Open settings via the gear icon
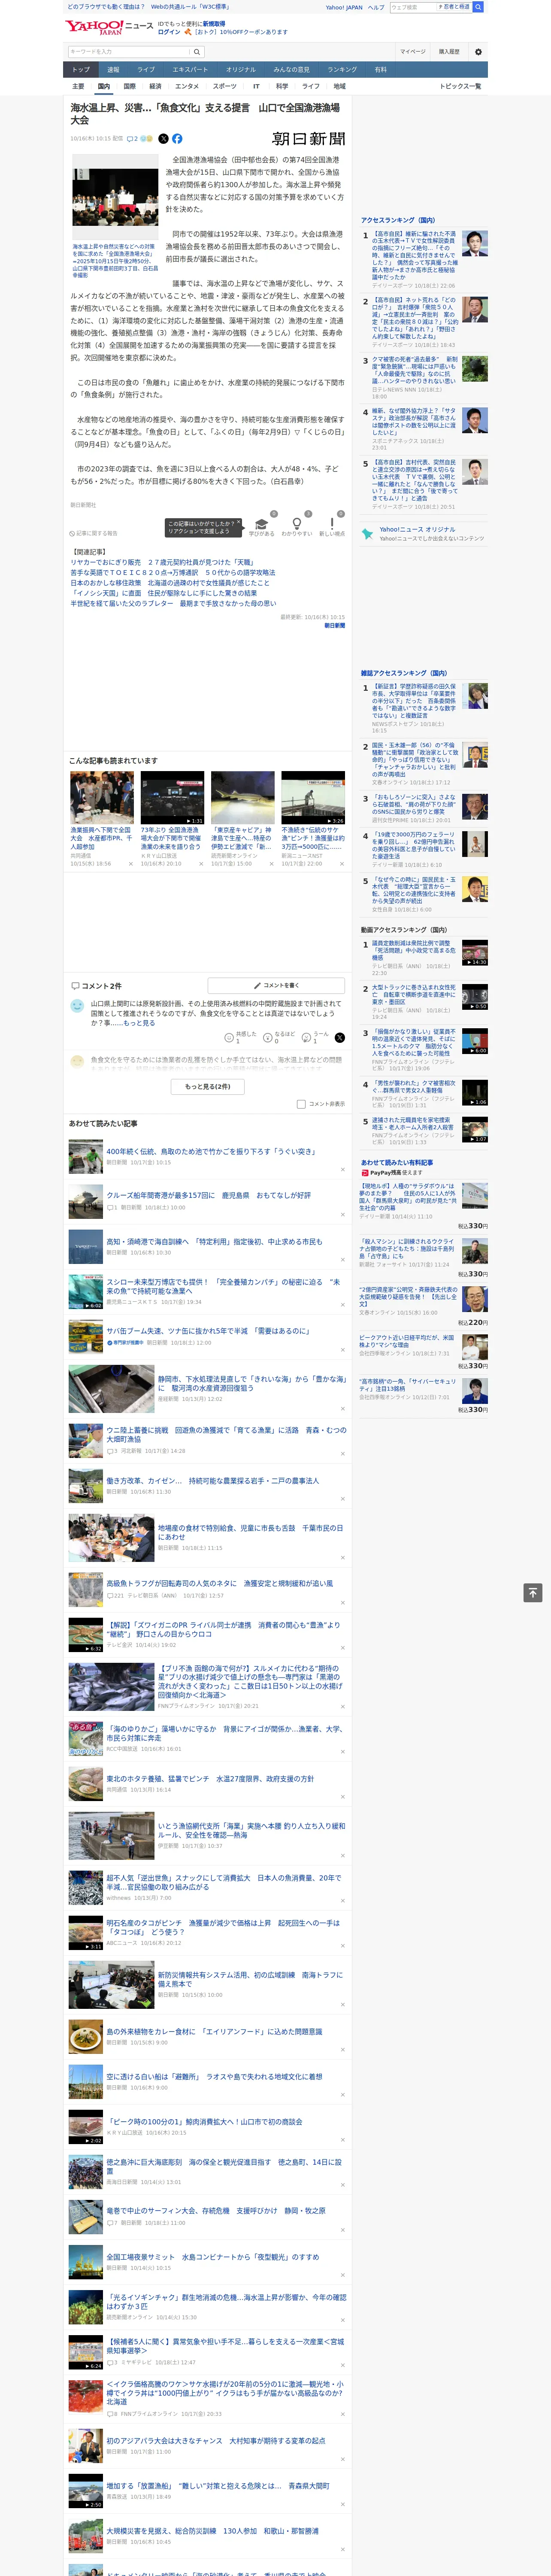Viewport: 551px width, 2576px height. click(x=478, y=52)
